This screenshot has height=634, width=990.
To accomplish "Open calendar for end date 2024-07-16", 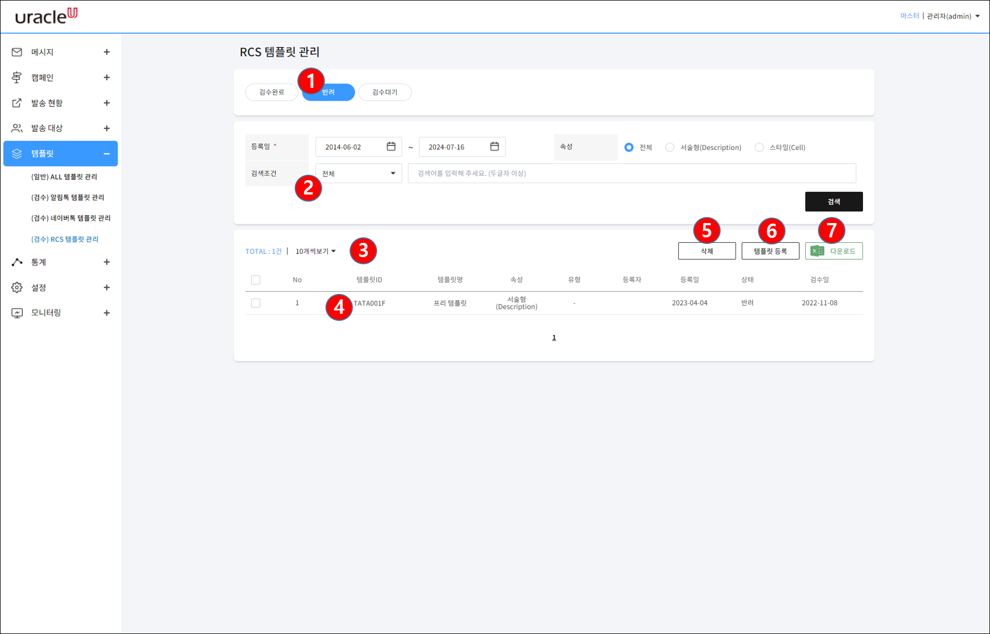I will (x=494, y=147).
